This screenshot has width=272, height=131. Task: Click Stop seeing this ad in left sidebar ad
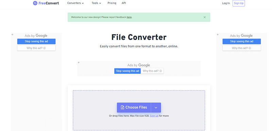36,41
